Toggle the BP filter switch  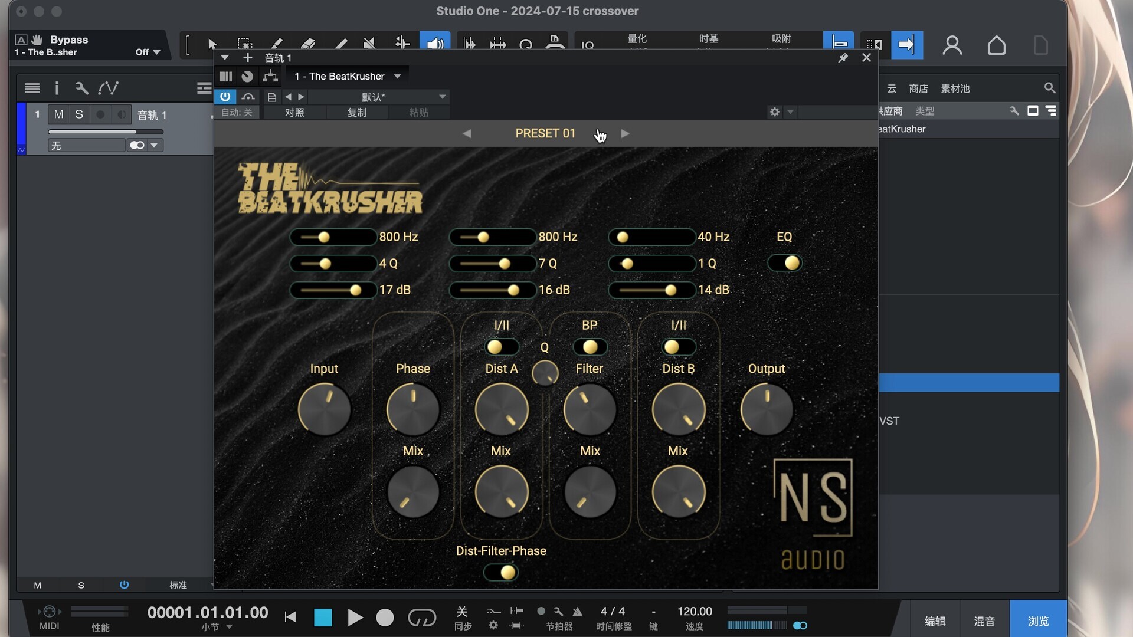pos(590,347)
